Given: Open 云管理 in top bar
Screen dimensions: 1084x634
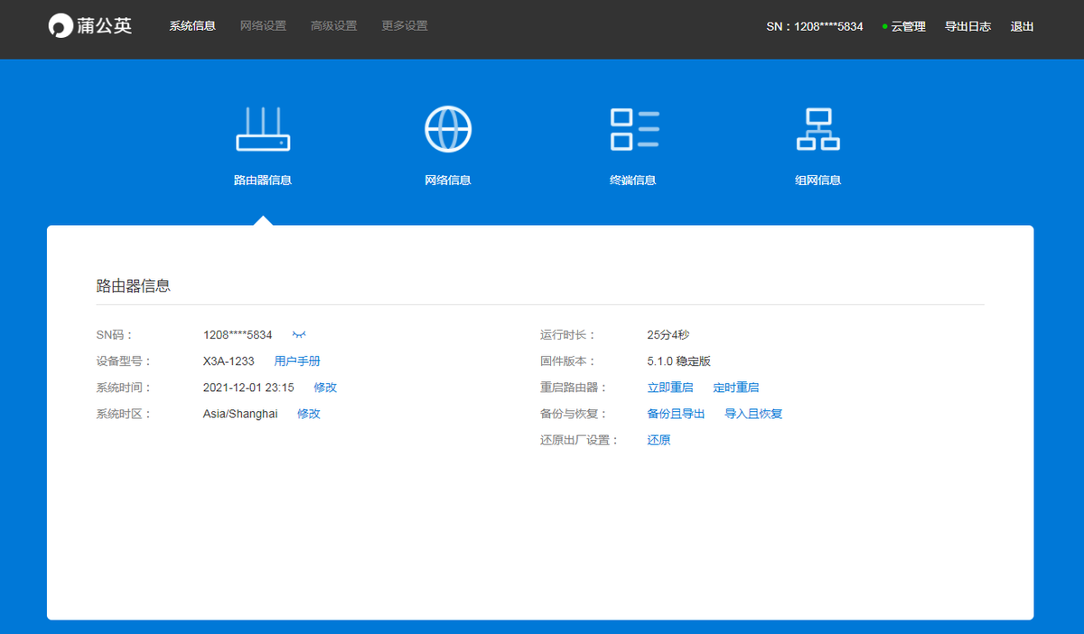Looking at the screenshot, I should pyautogui.click(x=908, y=27).
